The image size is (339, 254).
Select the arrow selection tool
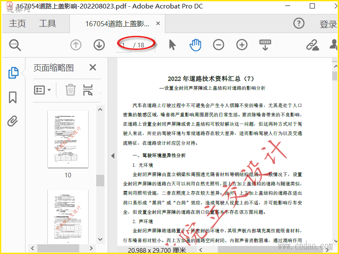point(172,45)
